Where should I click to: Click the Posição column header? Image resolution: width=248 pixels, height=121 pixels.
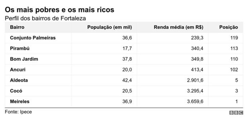[x=228, y=27]
